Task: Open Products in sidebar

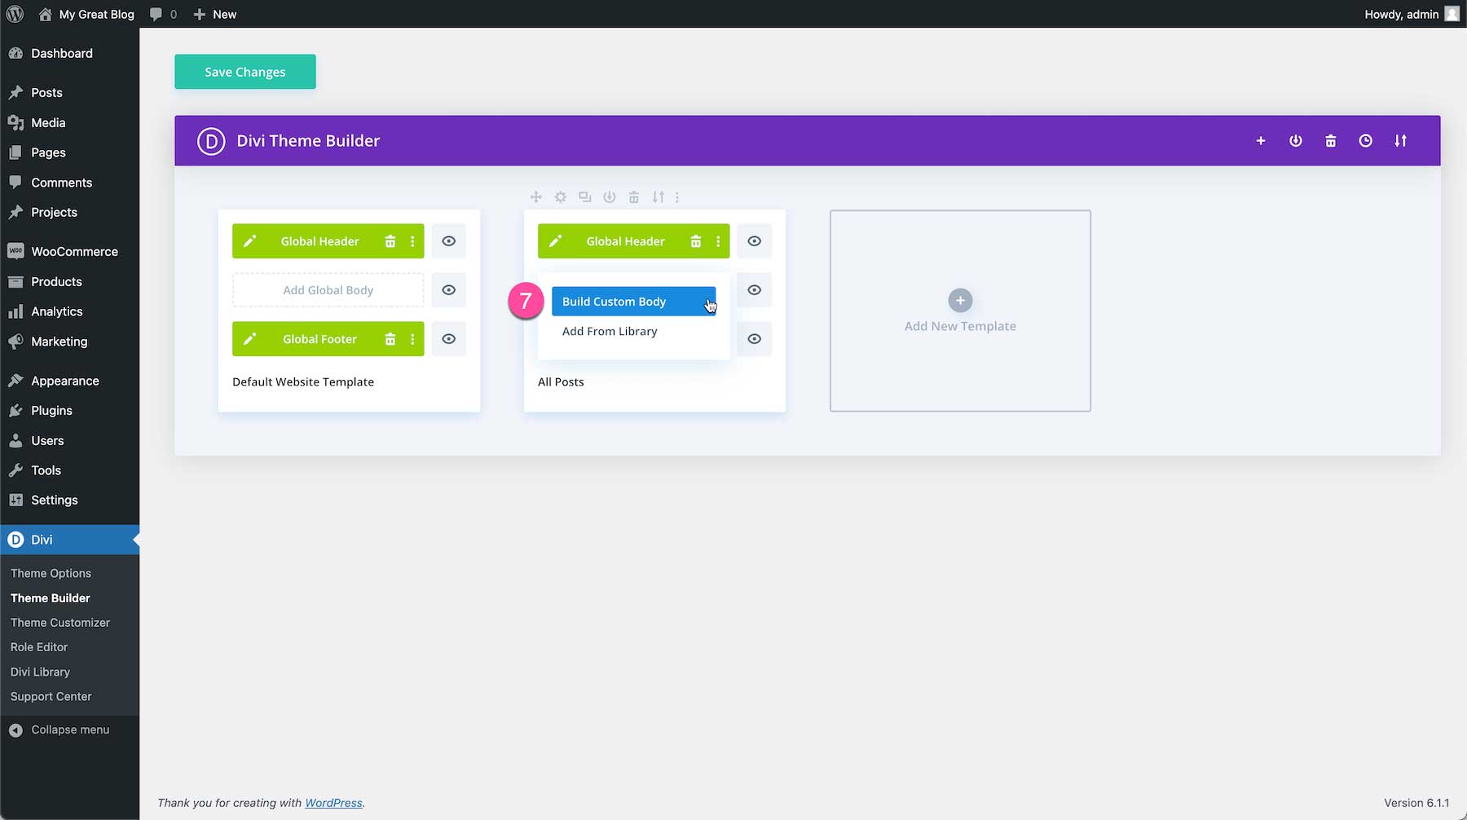Action: point(69,282)
